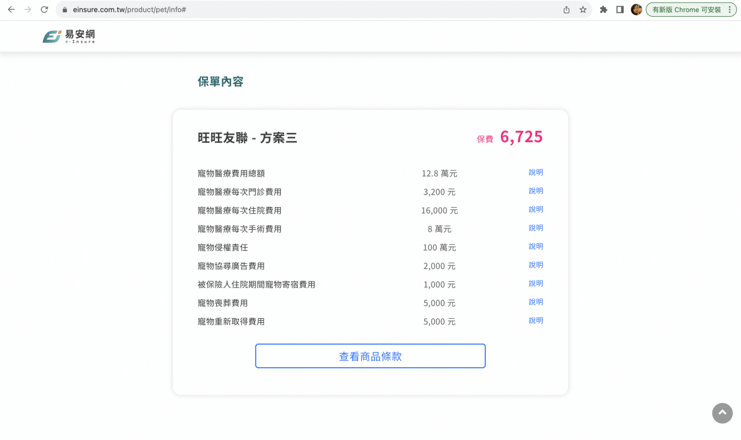Toggle the bookmark star for this page

(x=583, y=10)
